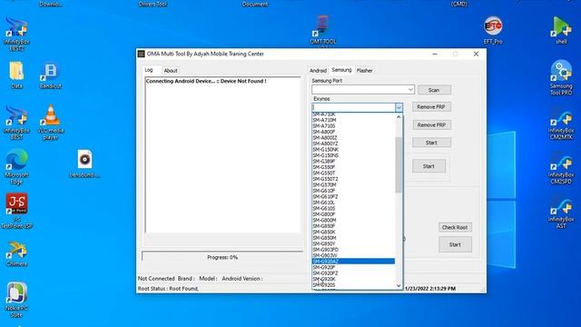This screenshot has width=581, height=327.
Task: Pick SM-G850K from the list
Action: (353, 233)
